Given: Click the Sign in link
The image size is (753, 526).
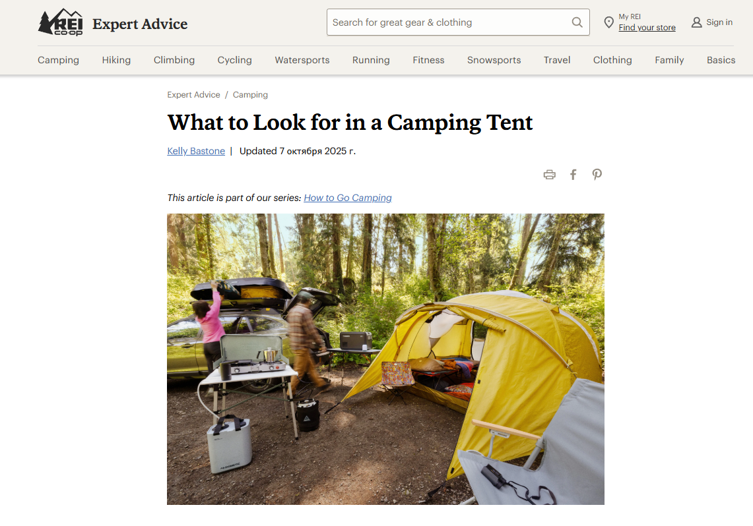Looking at the screenshot, I should [719, 22].
